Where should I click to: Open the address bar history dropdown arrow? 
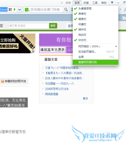click(x=19, y=10)
